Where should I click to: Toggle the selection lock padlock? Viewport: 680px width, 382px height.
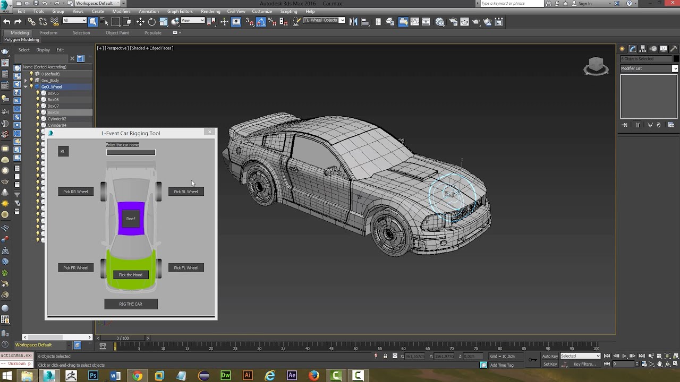(x=385, y=356)
